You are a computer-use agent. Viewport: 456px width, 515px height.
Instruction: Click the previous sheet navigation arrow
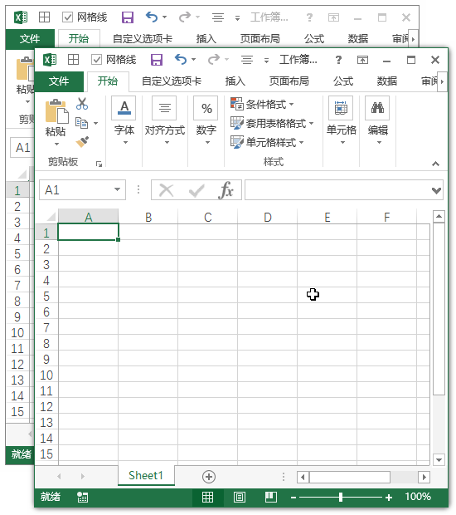[x=59, y=476]
